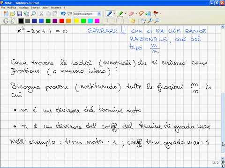Pick the bright green ink color
Image resolution: width=225 pixels, height=168 pixels.
point(83,21)
